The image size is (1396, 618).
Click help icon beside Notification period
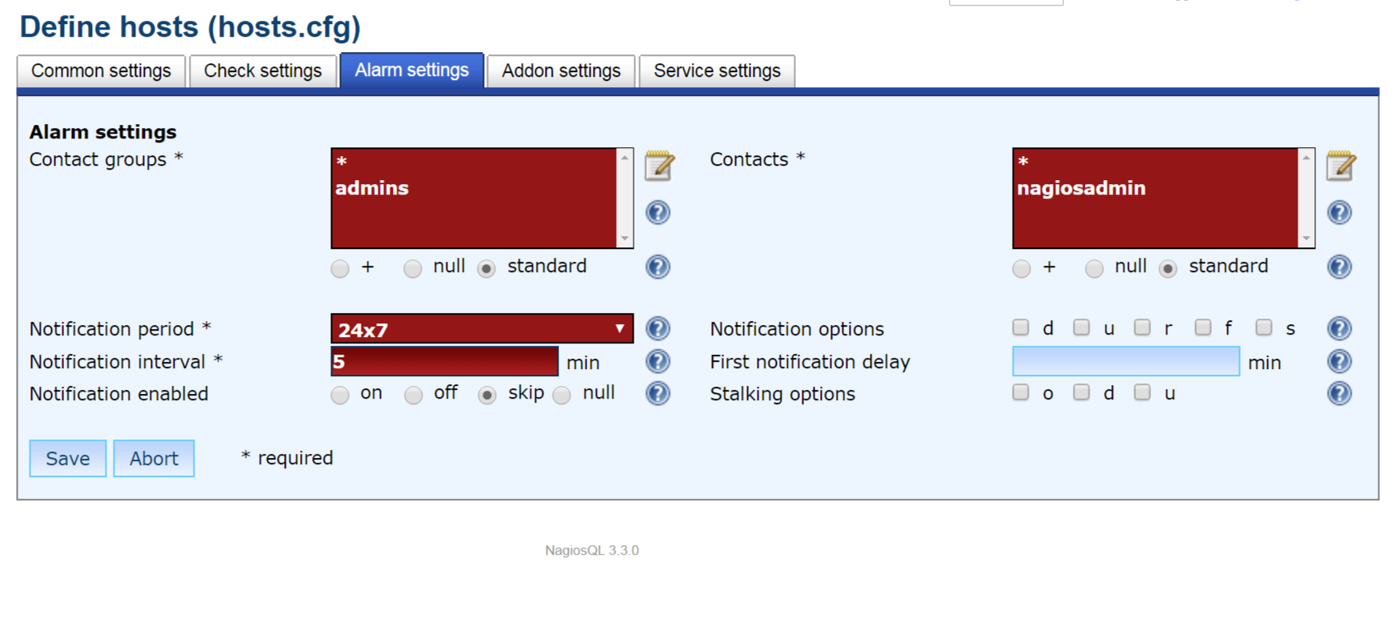click(658, 329)
